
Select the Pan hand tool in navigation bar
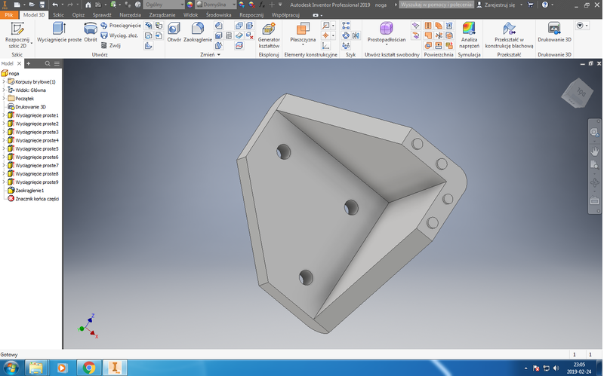tap(595, 151)
